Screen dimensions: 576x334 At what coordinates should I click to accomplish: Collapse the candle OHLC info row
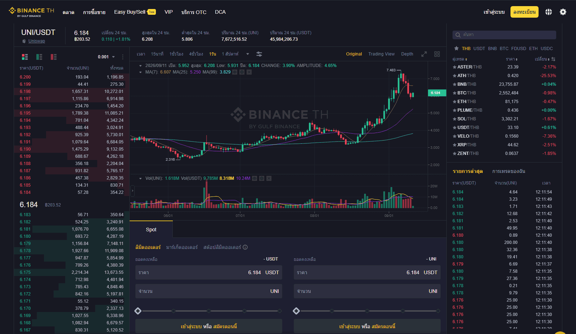click(140, 66)
